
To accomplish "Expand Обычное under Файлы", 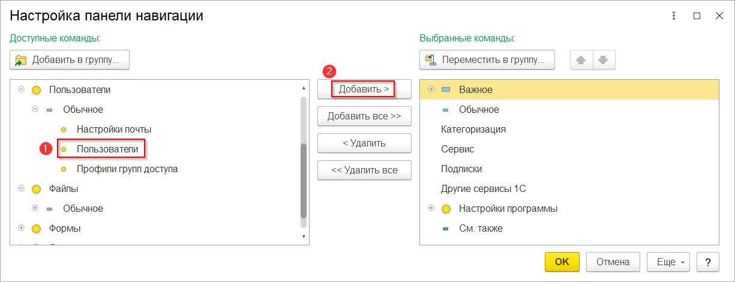I will (35, 209).
